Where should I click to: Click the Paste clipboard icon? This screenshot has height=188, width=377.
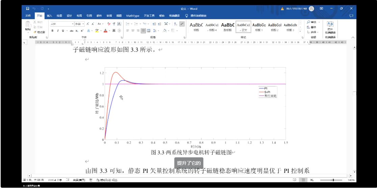tap(28, 25)
